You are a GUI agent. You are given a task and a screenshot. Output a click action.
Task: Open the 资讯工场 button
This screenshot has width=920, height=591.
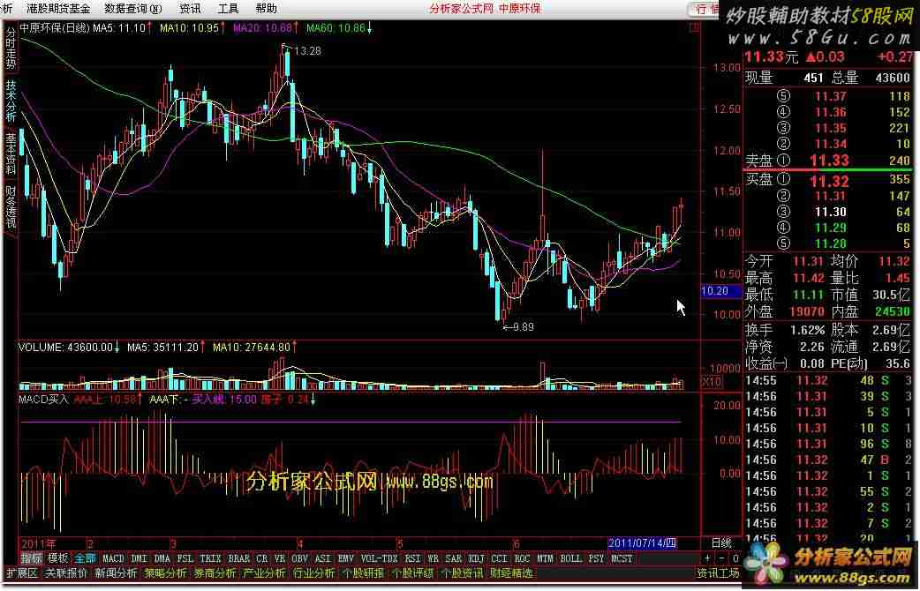click(x=719, y=572)
